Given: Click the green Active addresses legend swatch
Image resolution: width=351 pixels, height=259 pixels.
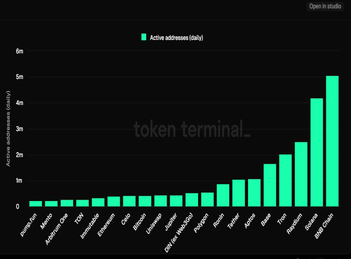Looking at the screenshot, I should pyautogui.click(x=144, y=37).
